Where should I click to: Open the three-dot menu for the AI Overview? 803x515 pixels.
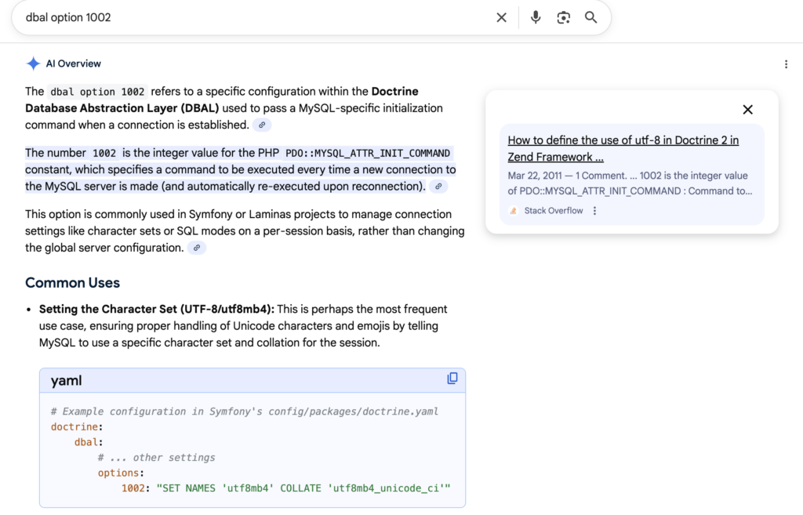tap(786, 63)
